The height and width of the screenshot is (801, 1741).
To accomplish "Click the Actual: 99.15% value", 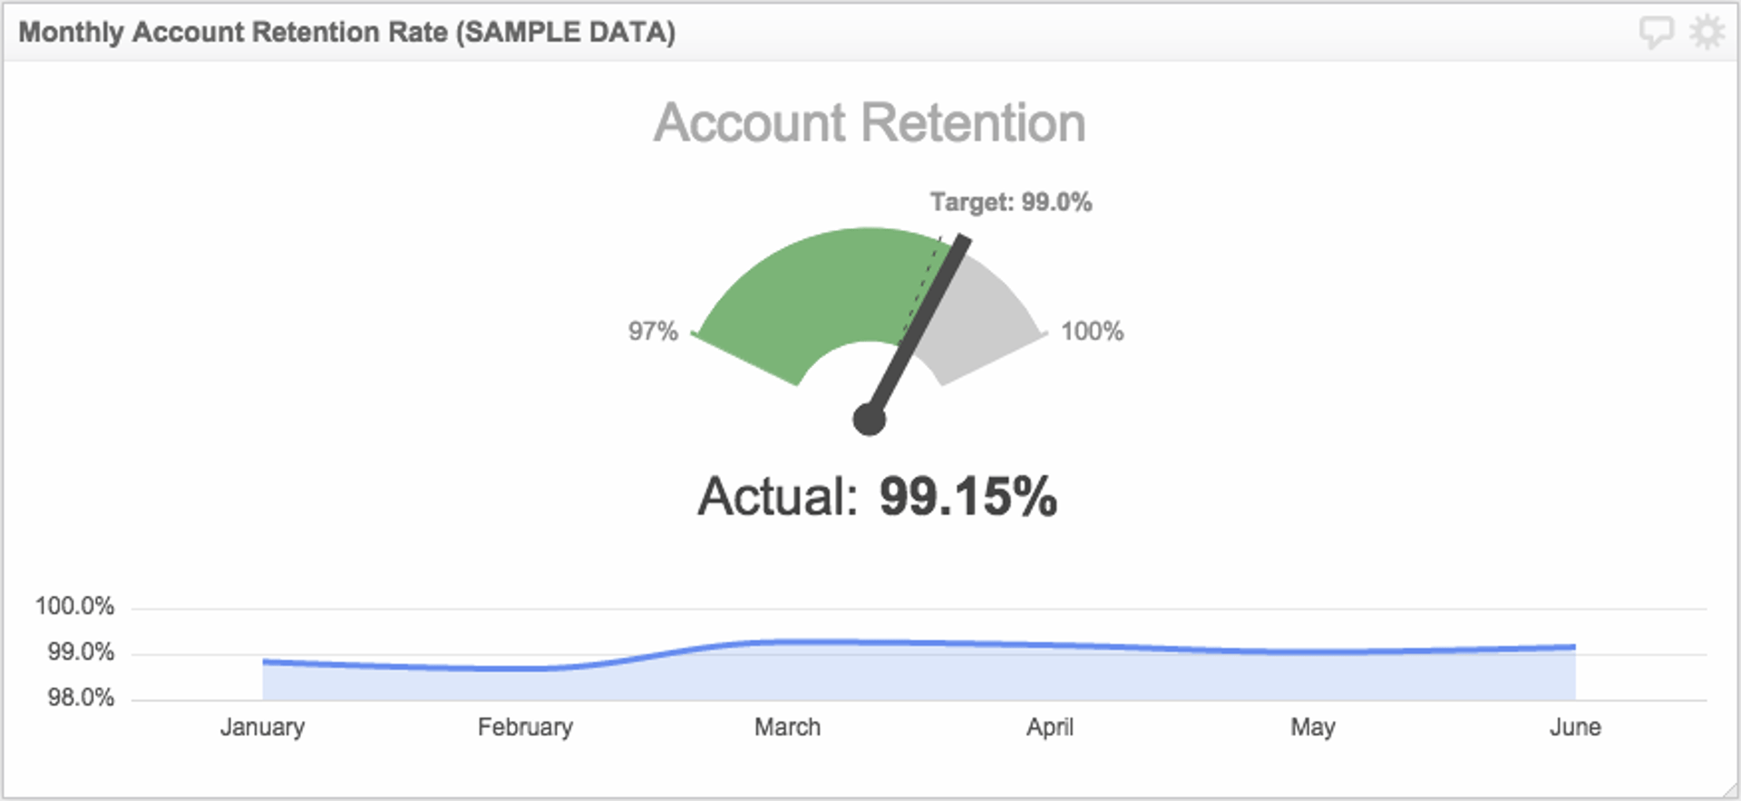I will point(877,497).
